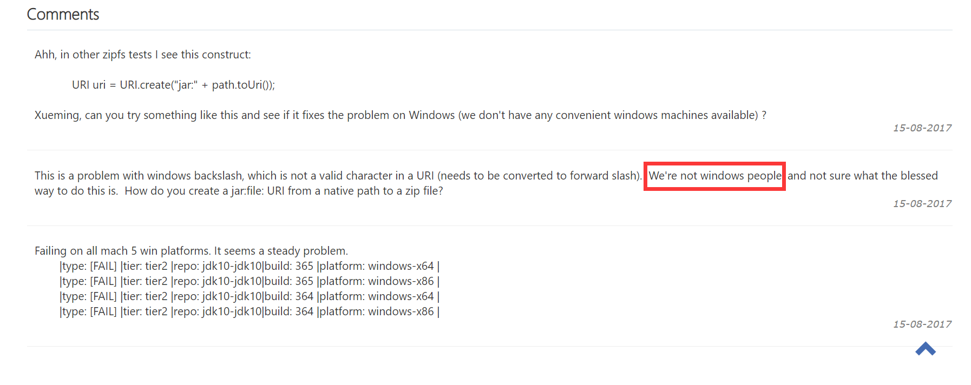Click the build 364 windows-x86 failure line

[x=250, y=311]
